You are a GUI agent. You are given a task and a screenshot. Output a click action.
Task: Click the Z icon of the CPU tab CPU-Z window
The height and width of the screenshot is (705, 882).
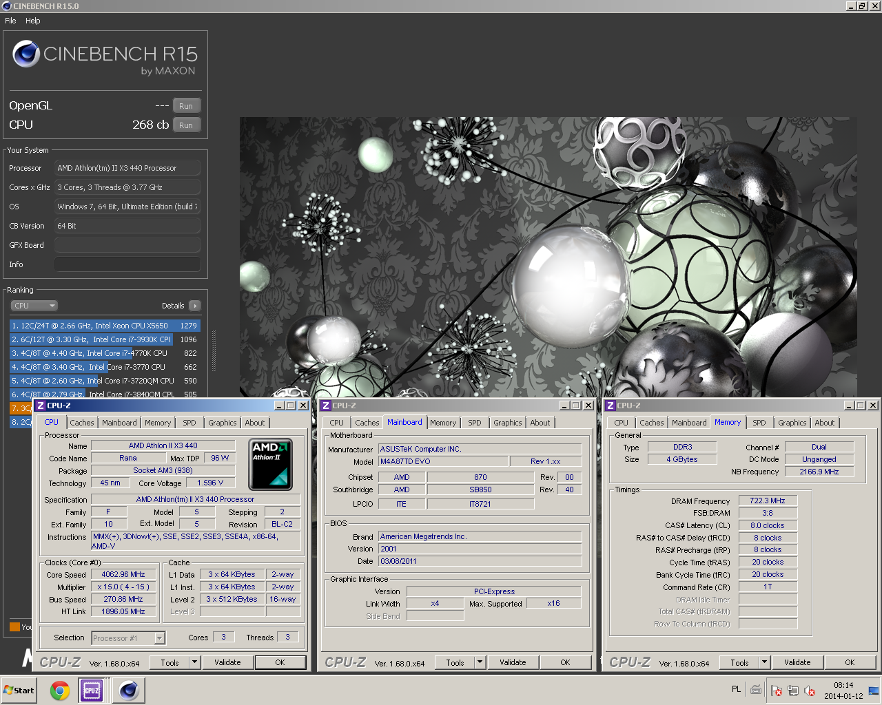click(41, 406)
